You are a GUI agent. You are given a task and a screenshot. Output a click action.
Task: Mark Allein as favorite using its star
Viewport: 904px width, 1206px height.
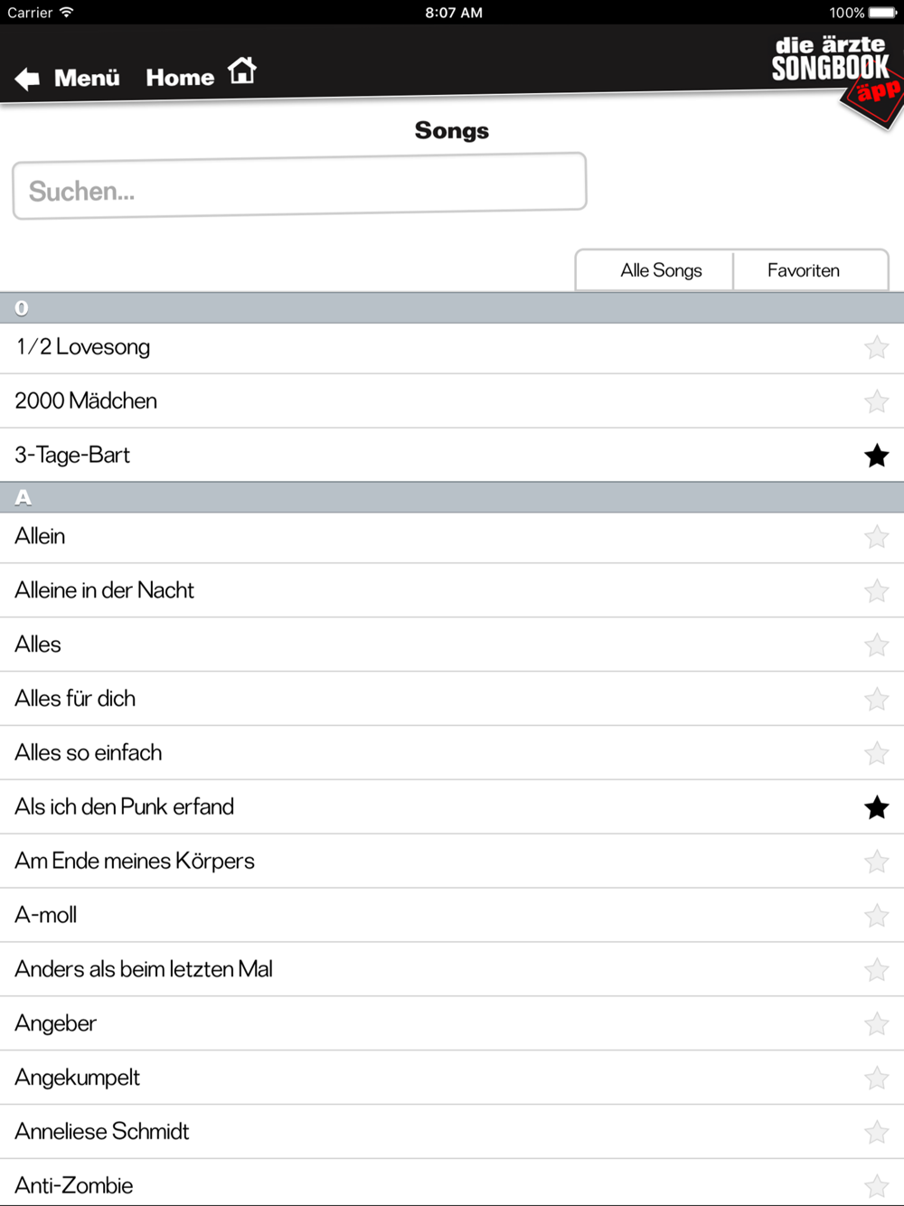click(876, 537)
